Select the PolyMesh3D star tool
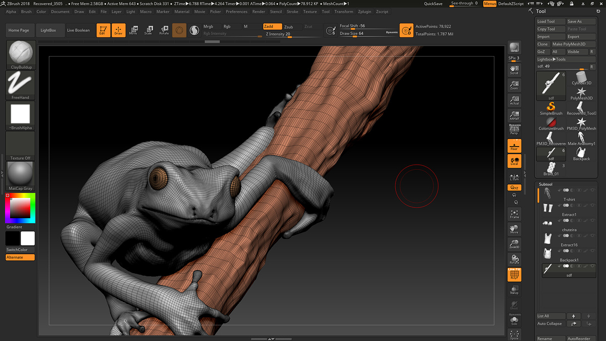The image size is (606, 341). point(581,93)
